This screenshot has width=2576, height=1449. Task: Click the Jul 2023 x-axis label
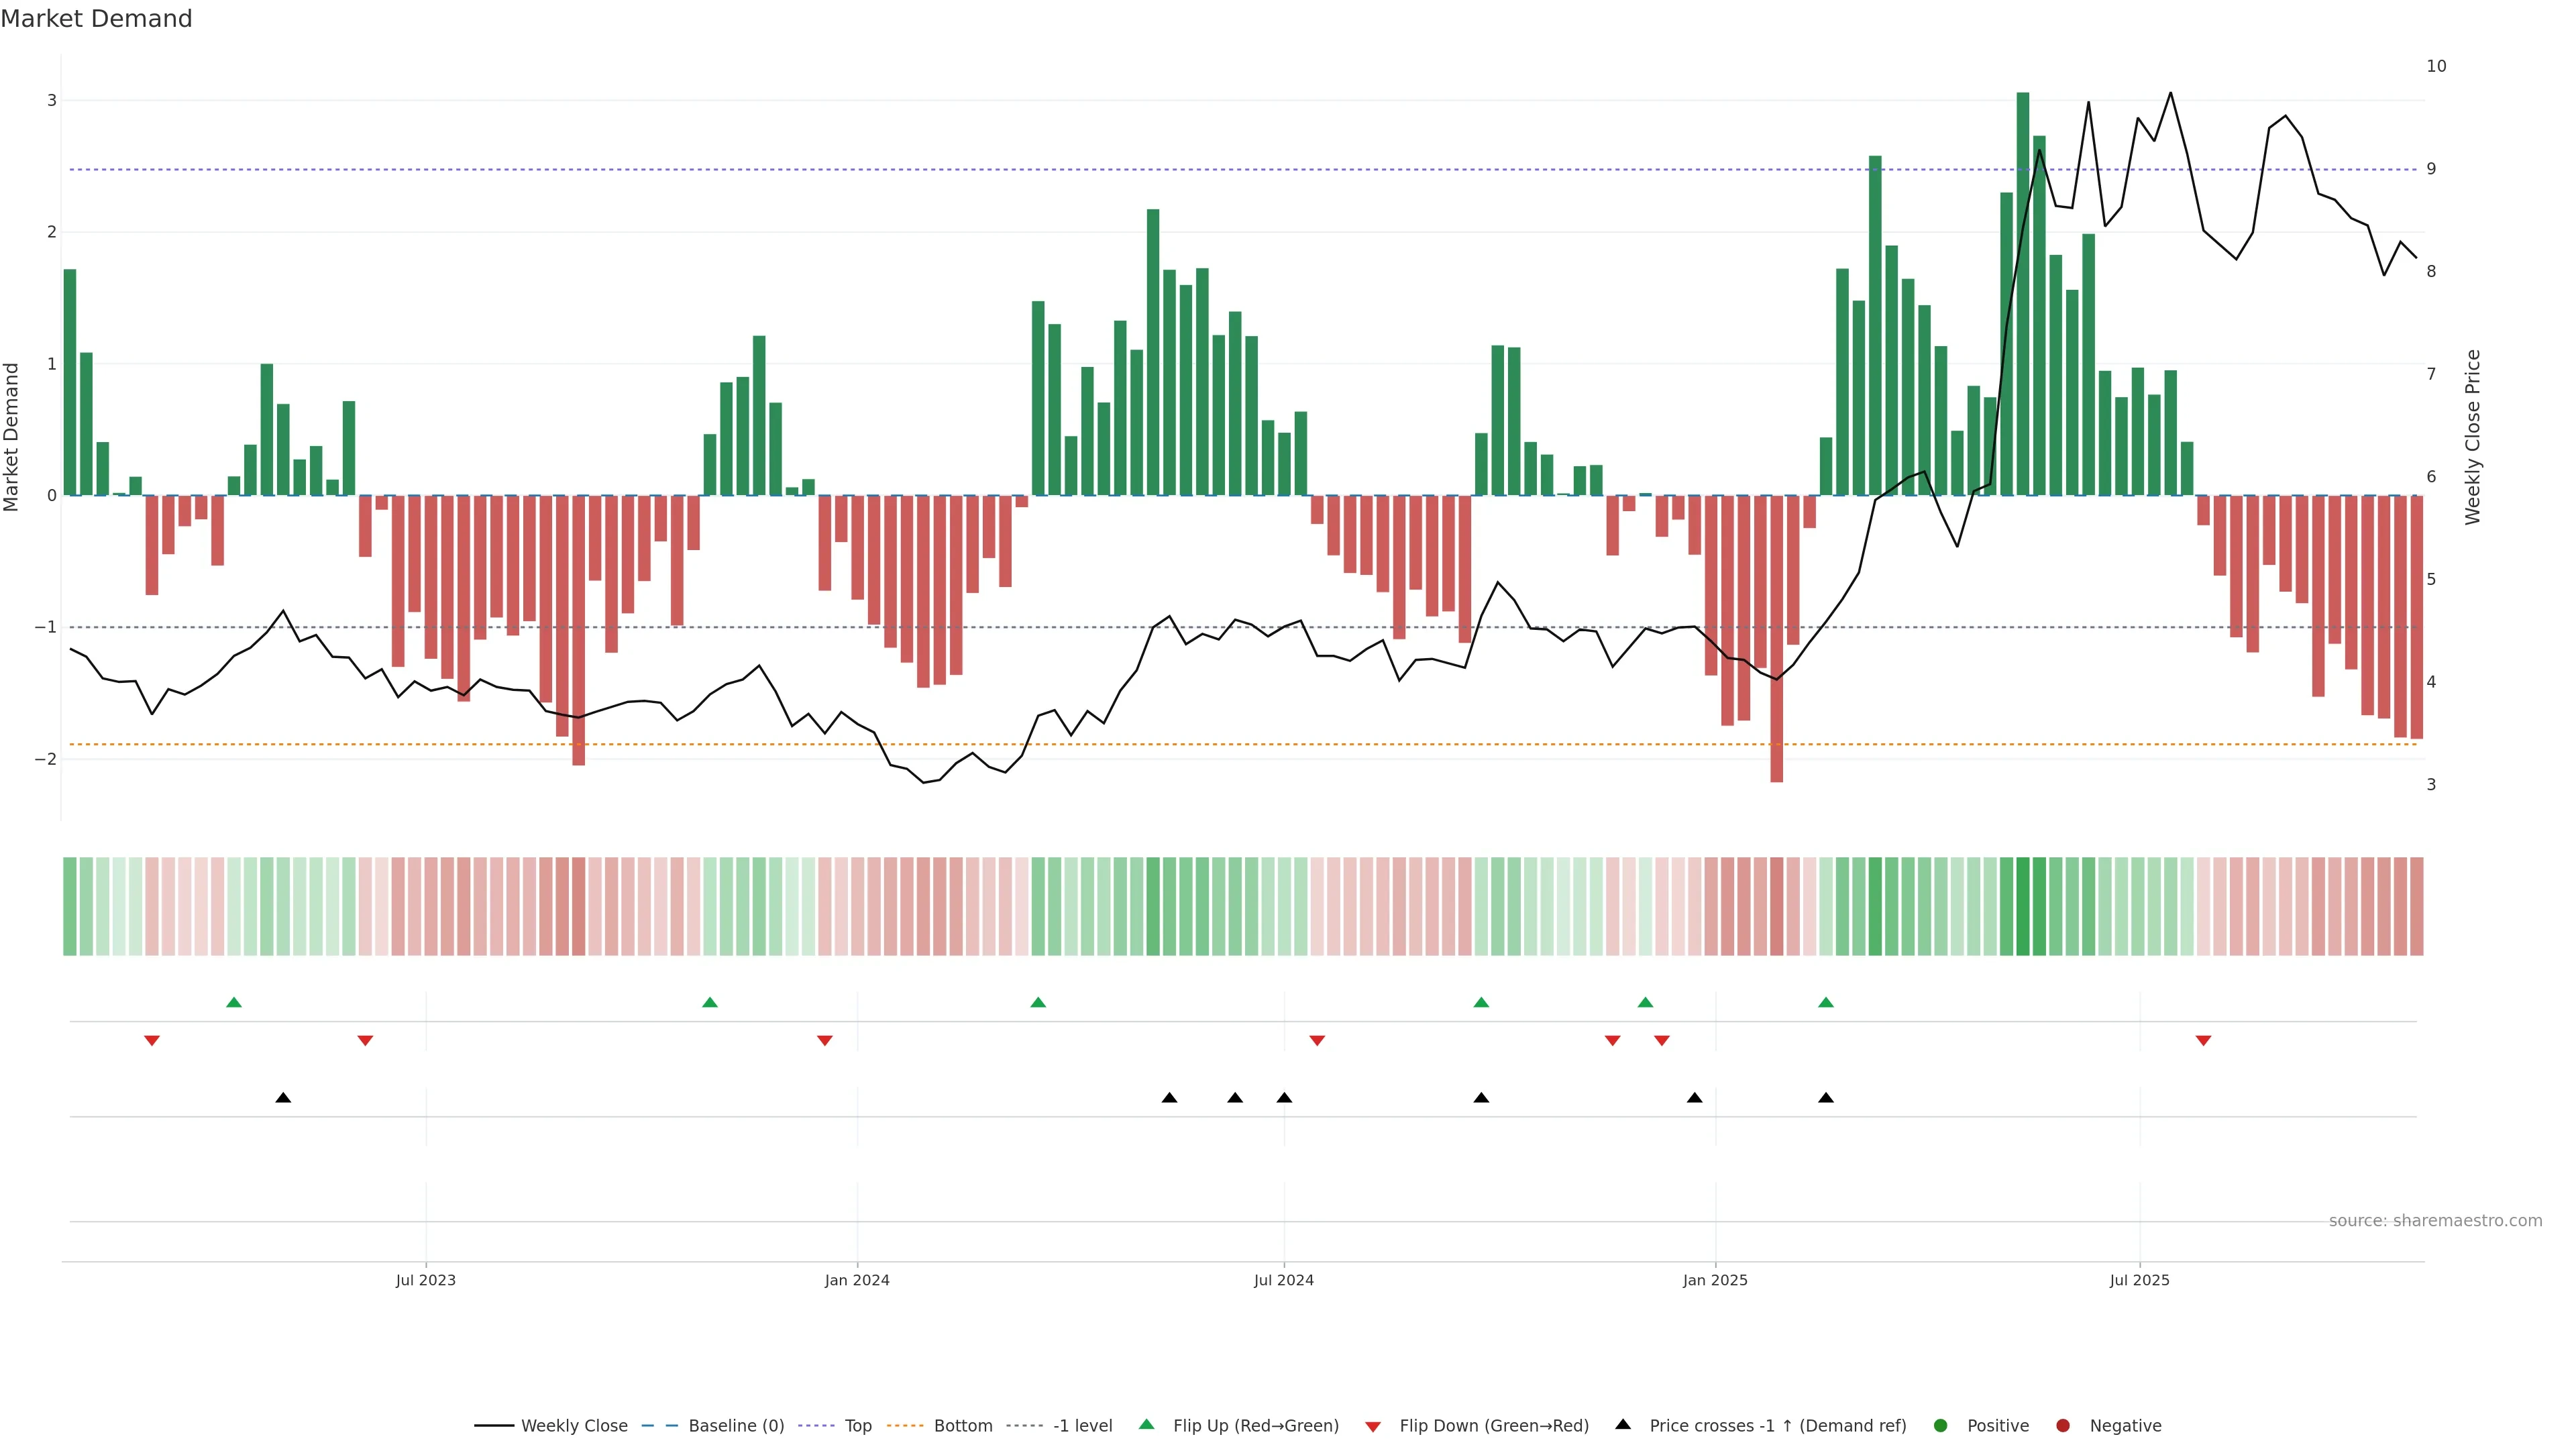[426, 1280]
